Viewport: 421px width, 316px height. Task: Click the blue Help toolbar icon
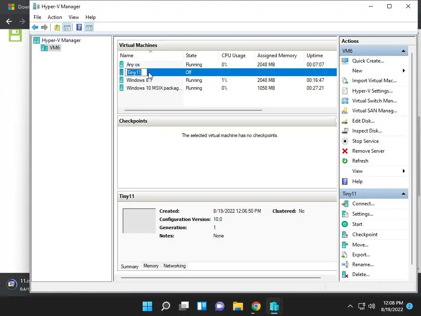(79, 28)
